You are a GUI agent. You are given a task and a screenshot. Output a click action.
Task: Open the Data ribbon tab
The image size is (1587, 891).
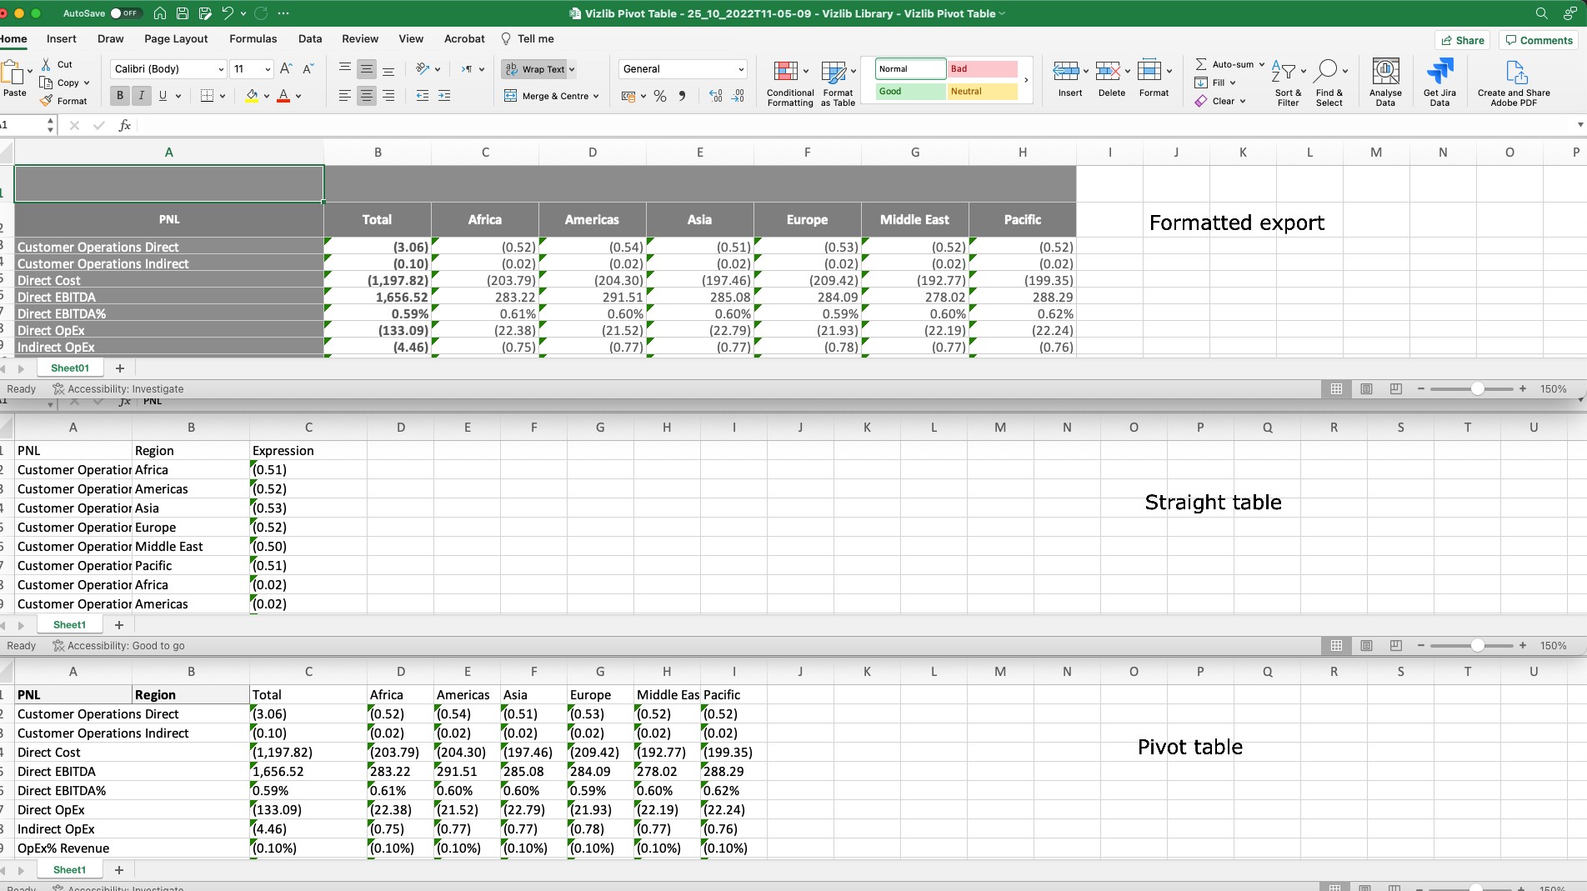[x=310, y=38]
